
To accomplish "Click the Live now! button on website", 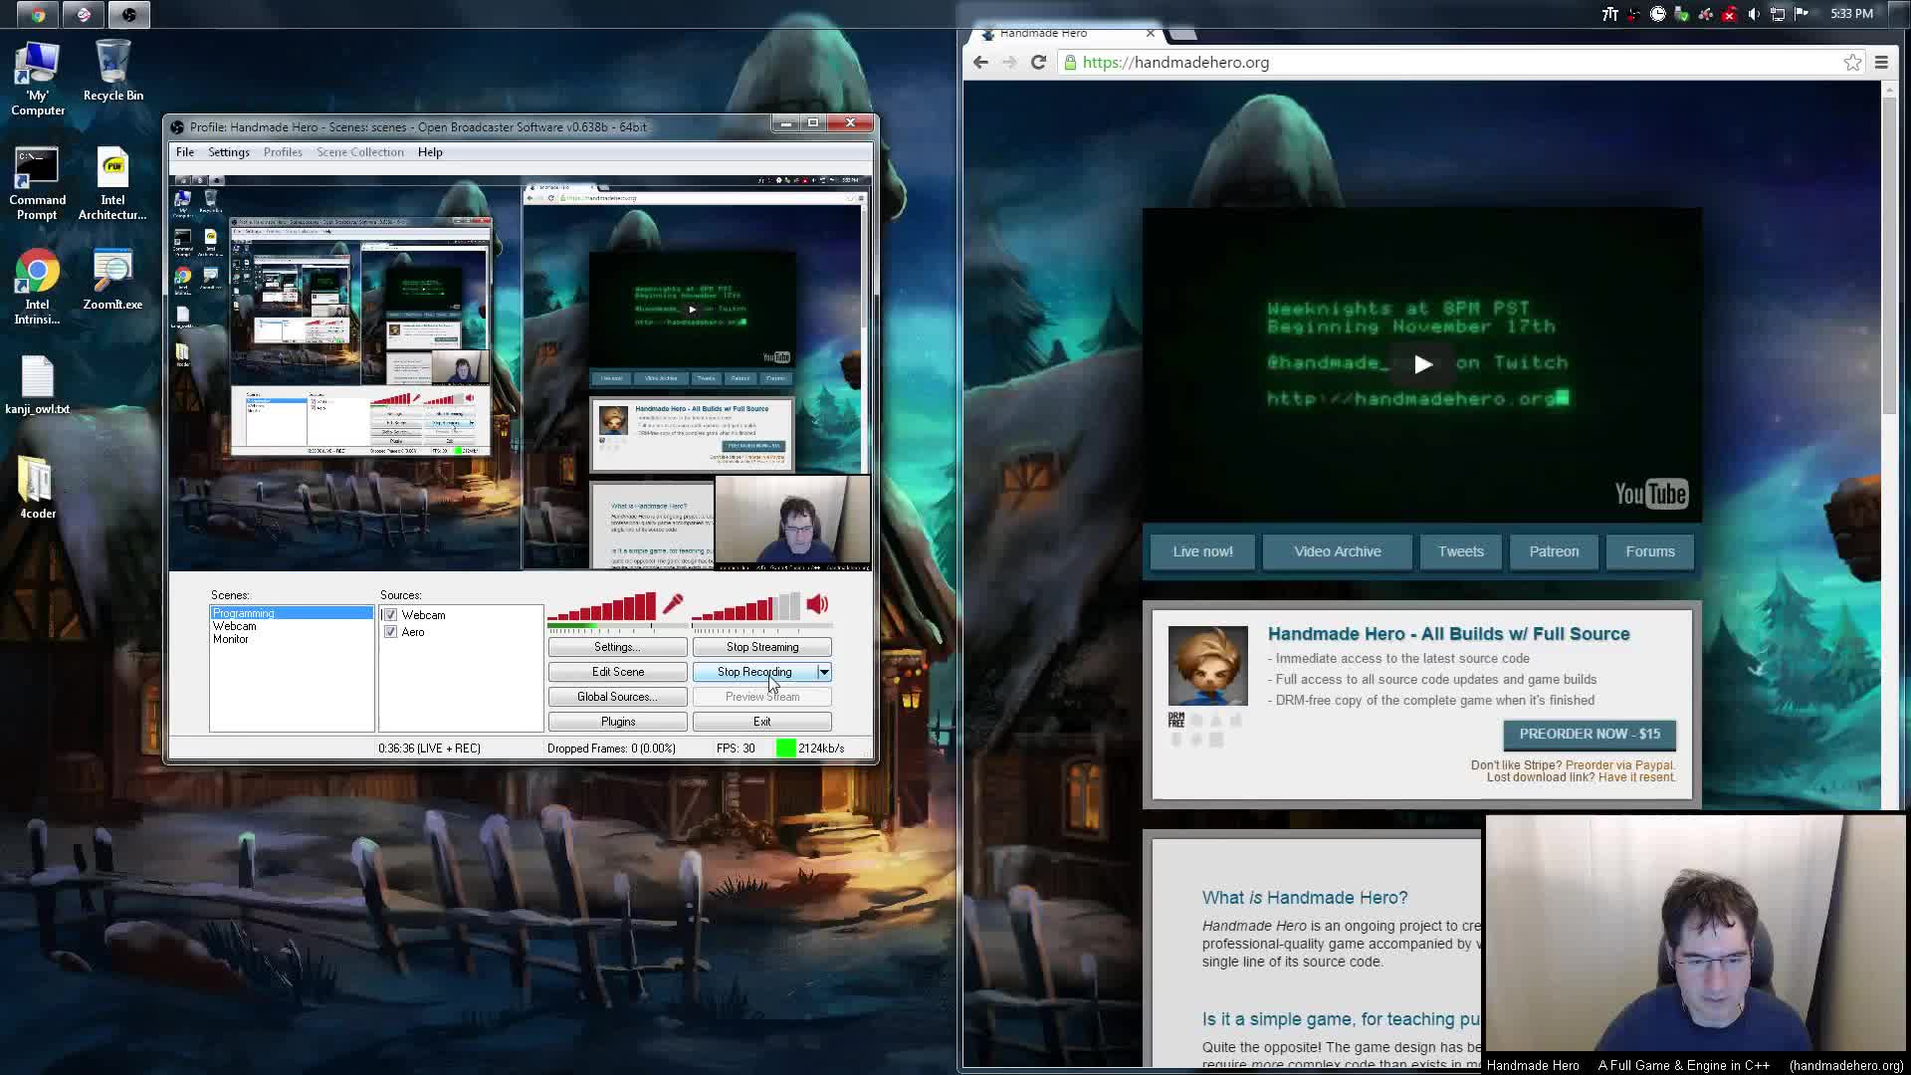I will pos(1202,551).
